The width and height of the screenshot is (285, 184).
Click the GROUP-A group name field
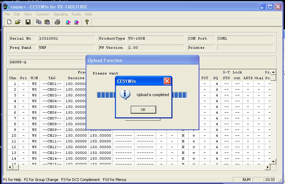pyautogui.click(x=48, y=62)
